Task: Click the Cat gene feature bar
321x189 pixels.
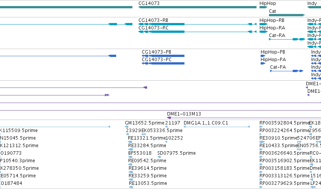Action: [x=287, y=15]
